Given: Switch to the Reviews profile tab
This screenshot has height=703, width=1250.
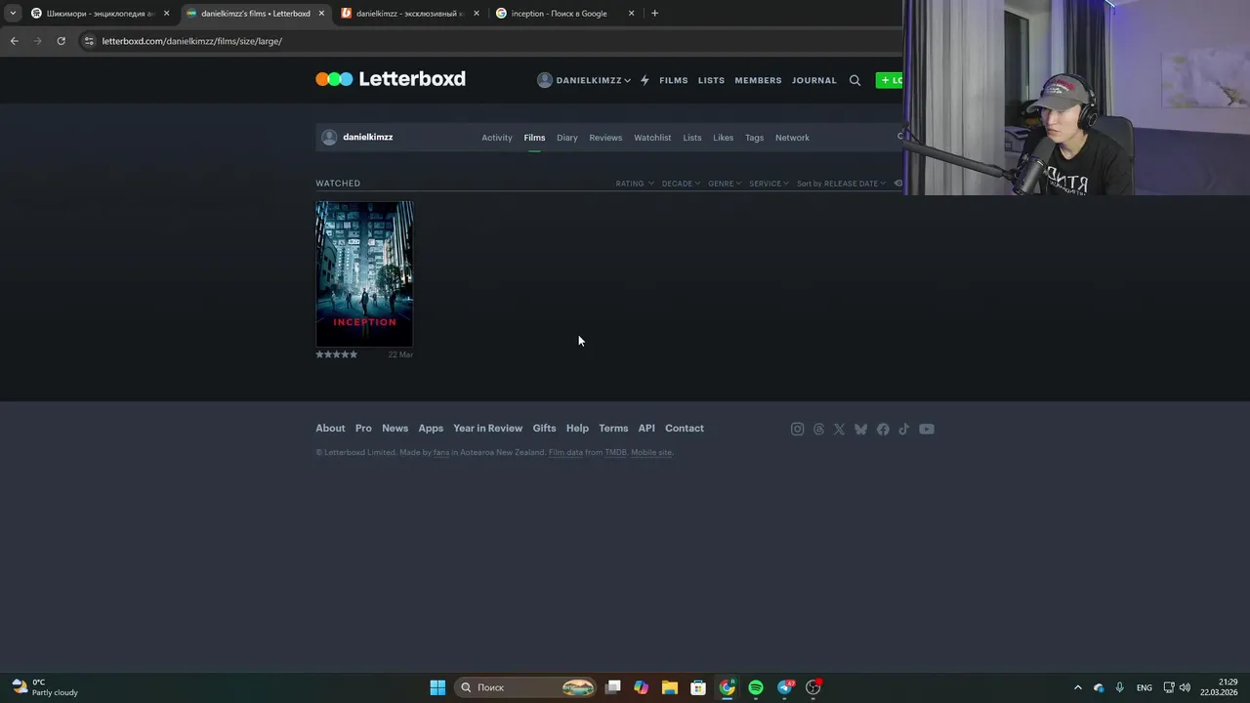Looking at the screenshot, I should click(x=605, y=138).
